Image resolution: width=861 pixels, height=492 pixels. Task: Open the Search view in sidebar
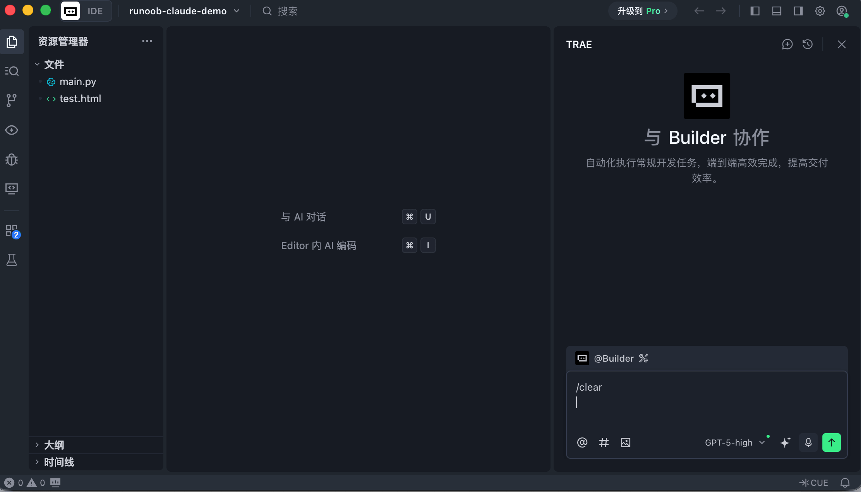click(x=12, y=71)
